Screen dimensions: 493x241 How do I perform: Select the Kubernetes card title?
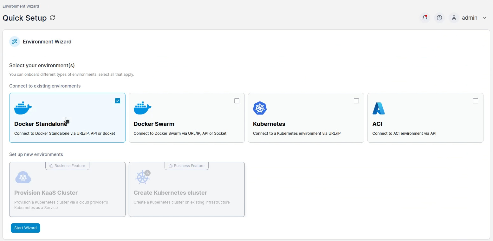[x=269, y=124]
